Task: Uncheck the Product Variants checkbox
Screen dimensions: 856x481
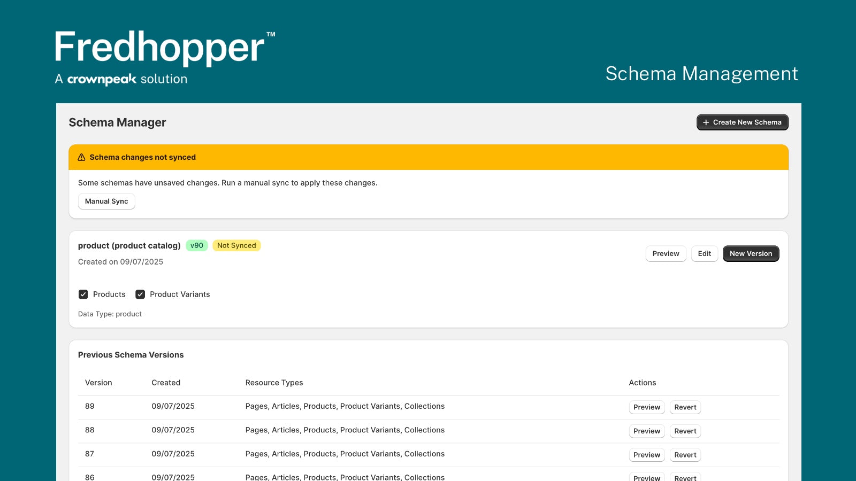Action: 140,294
